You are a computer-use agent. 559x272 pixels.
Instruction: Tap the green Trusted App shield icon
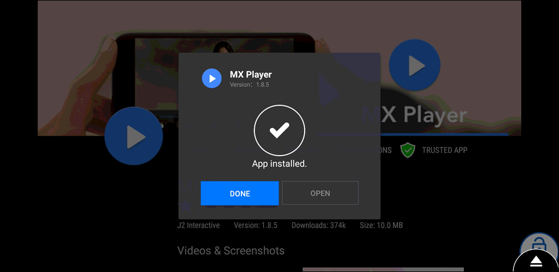tap(408, 150)
